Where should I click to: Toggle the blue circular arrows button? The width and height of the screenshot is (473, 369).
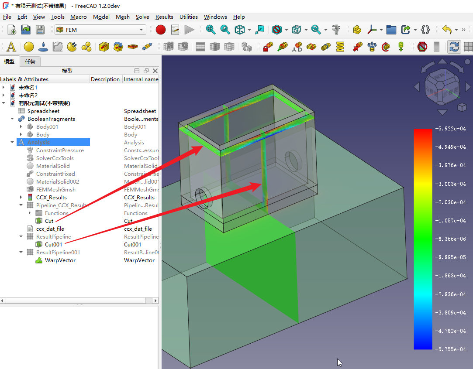pos(454,47)
